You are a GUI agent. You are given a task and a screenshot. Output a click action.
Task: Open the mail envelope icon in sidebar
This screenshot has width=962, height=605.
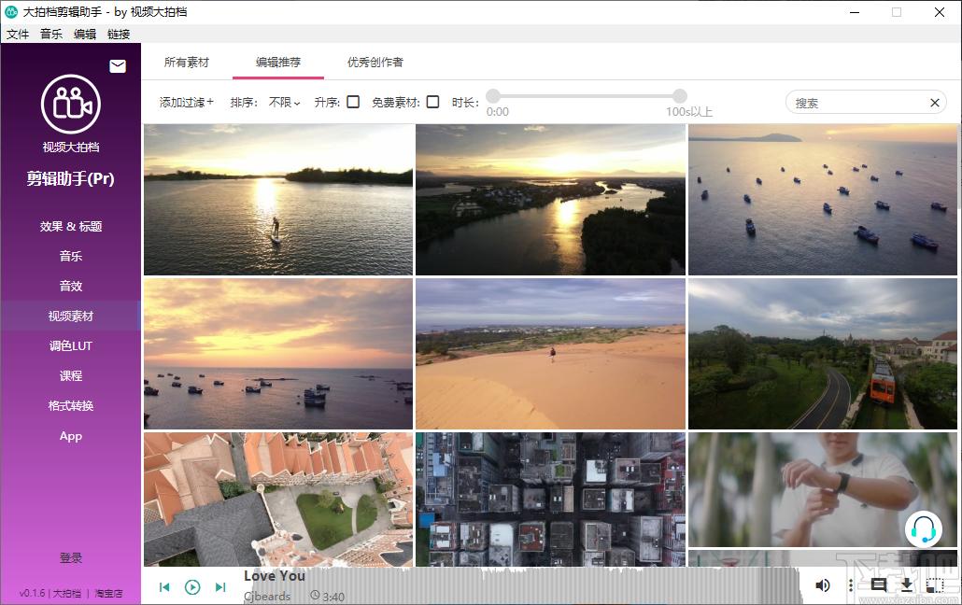click(x=118, y=65)
